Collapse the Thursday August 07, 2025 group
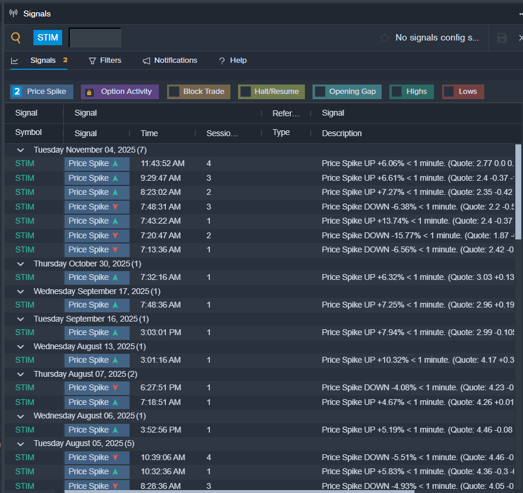 tap(21, 374)
